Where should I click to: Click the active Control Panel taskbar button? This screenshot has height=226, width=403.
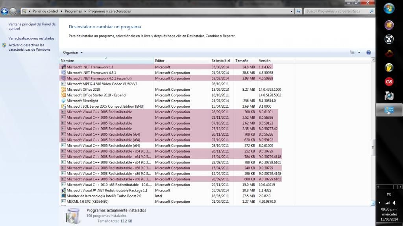pyautogui.click(x=389, y=110)
